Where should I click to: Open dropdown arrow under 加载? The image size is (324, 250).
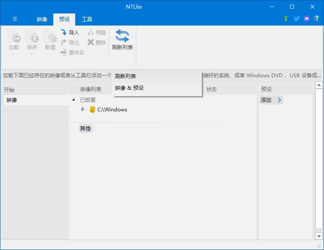coord(13,54)
